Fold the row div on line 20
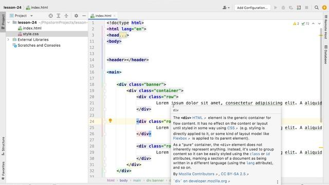 [105, 97]
